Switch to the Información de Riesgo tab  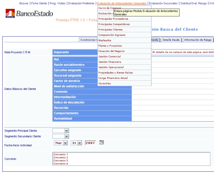tap(198, 40)
